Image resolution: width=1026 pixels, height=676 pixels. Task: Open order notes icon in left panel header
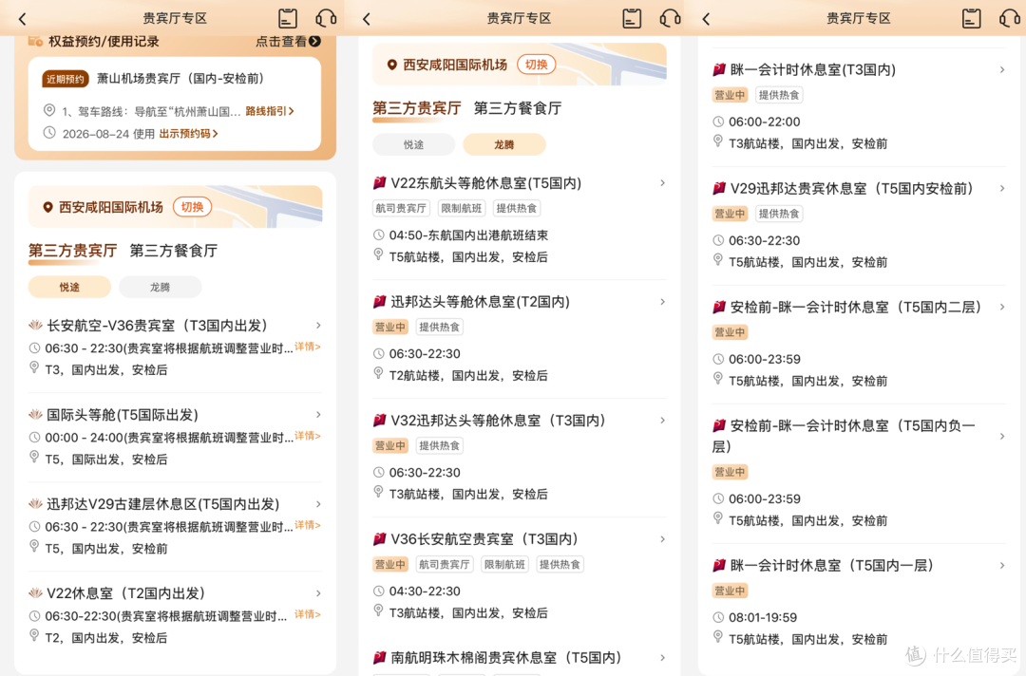pyautogui.click(x=287, y=18)
